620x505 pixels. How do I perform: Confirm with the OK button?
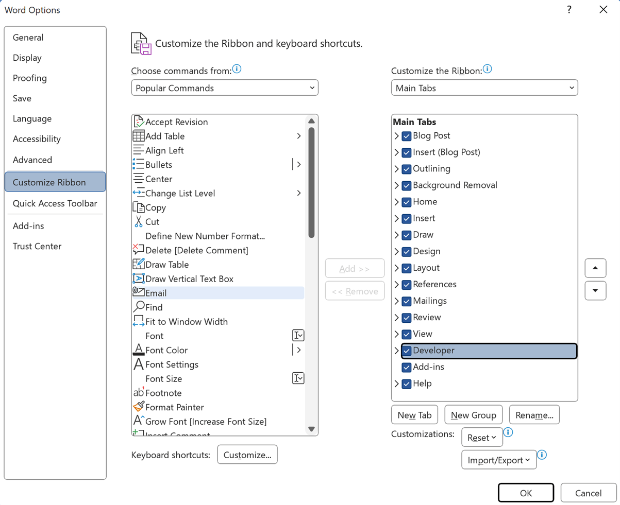(x=526, y=493)
